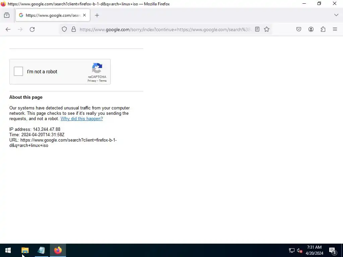Close the Google search tab

click(84, 15)
